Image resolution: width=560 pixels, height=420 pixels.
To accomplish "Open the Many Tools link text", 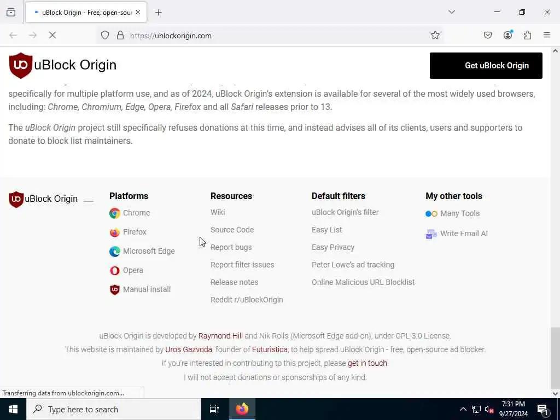I will click(x=459, y=213).
